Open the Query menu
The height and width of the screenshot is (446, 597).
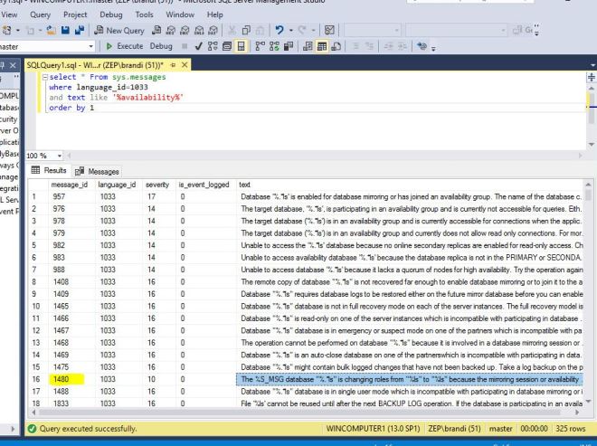41,14
